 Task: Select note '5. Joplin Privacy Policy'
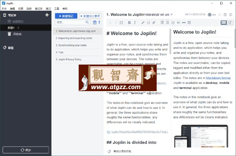[x=77, y=59]
